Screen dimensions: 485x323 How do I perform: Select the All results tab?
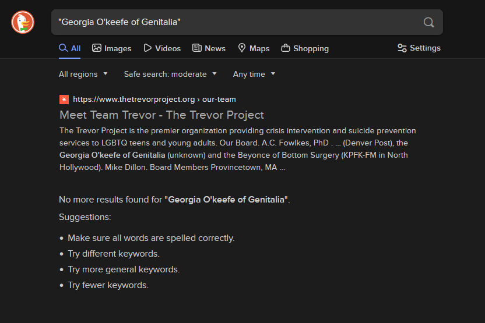[x=69, y=48]
